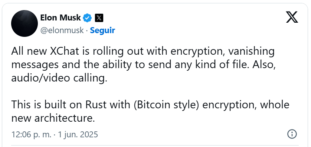Open the 12:06 p. m. timestamp
The height and width of the screenshot is (147, 311).
(31, 134)
